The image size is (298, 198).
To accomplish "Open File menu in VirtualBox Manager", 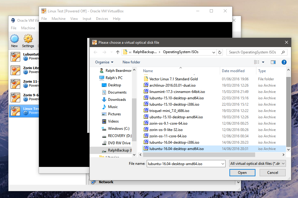I will [14, 28].
